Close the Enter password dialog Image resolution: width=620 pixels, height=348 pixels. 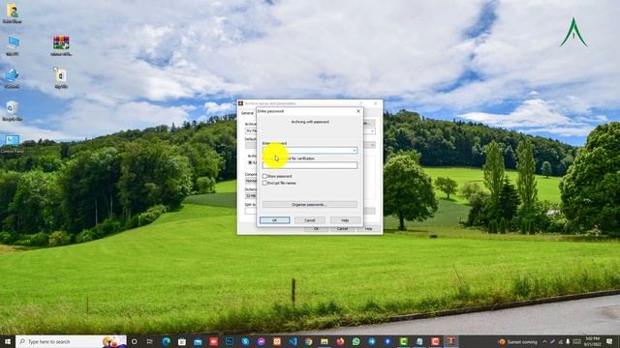point(358,111)
